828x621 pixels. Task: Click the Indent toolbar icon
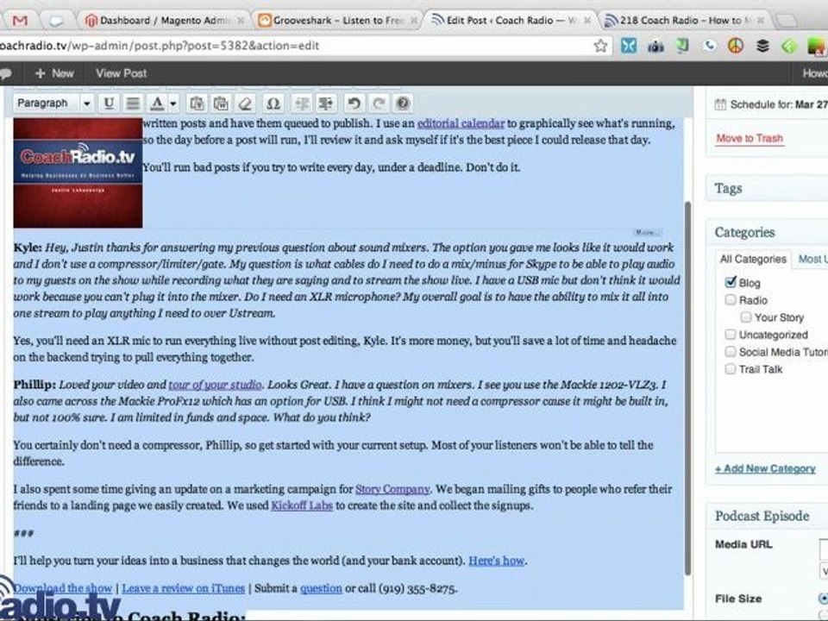click(326, 103)
